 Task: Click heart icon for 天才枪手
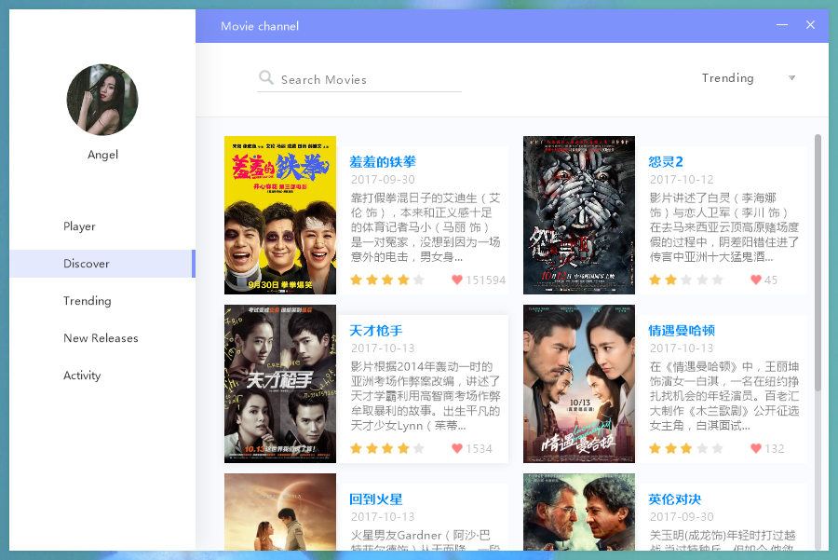(x=457, y=448)
